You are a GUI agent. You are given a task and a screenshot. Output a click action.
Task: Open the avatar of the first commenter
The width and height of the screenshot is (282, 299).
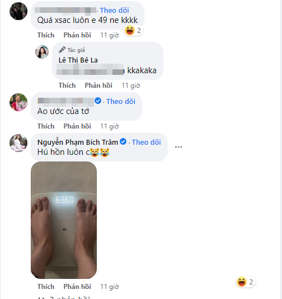click(x=18, y=11)
